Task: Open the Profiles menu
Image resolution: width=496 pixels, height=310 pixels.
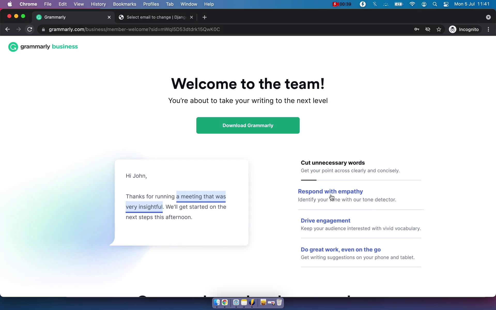Action: click(151, 4)
